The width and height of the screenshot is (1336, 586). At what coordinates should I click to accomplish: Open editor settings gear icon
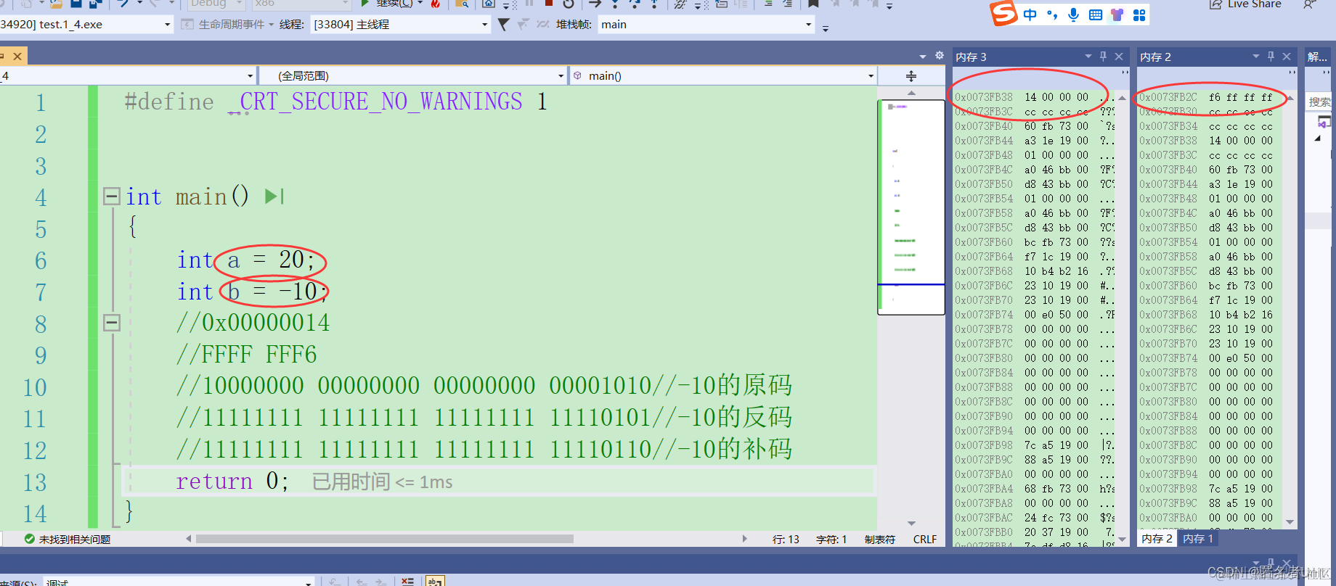pyautogui.click(x=940, y=55)
